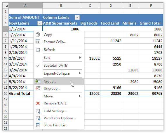Open PivotTable Options... menu entry
167x134 pixels.
[x=59, y=118]
